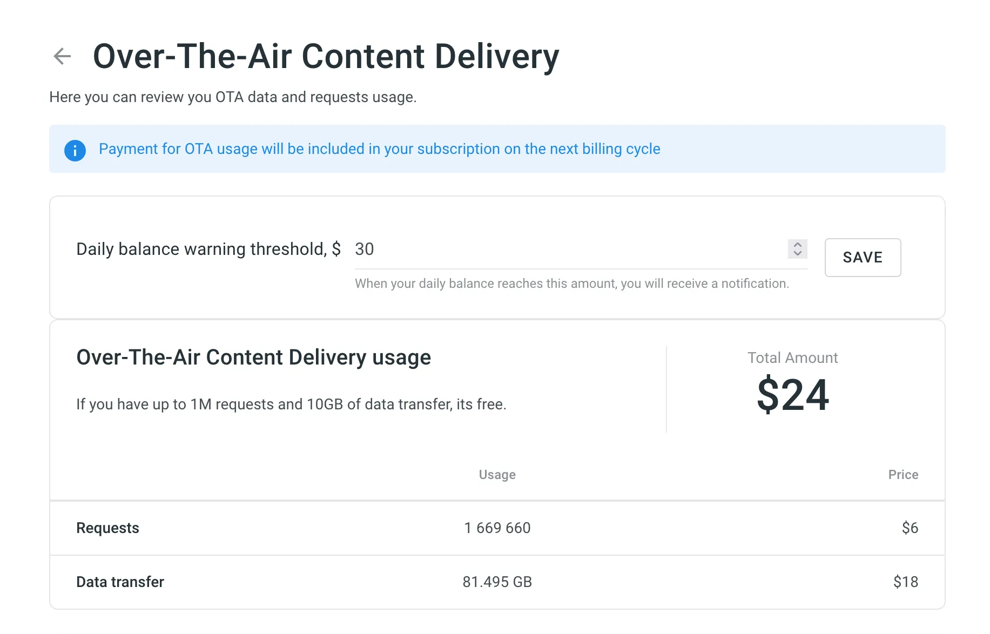This screenshot has width=990, height=634.
Task: Click the stepper up arrow to increase threshold
Action: pyautogui.click(x=798, y=245)
